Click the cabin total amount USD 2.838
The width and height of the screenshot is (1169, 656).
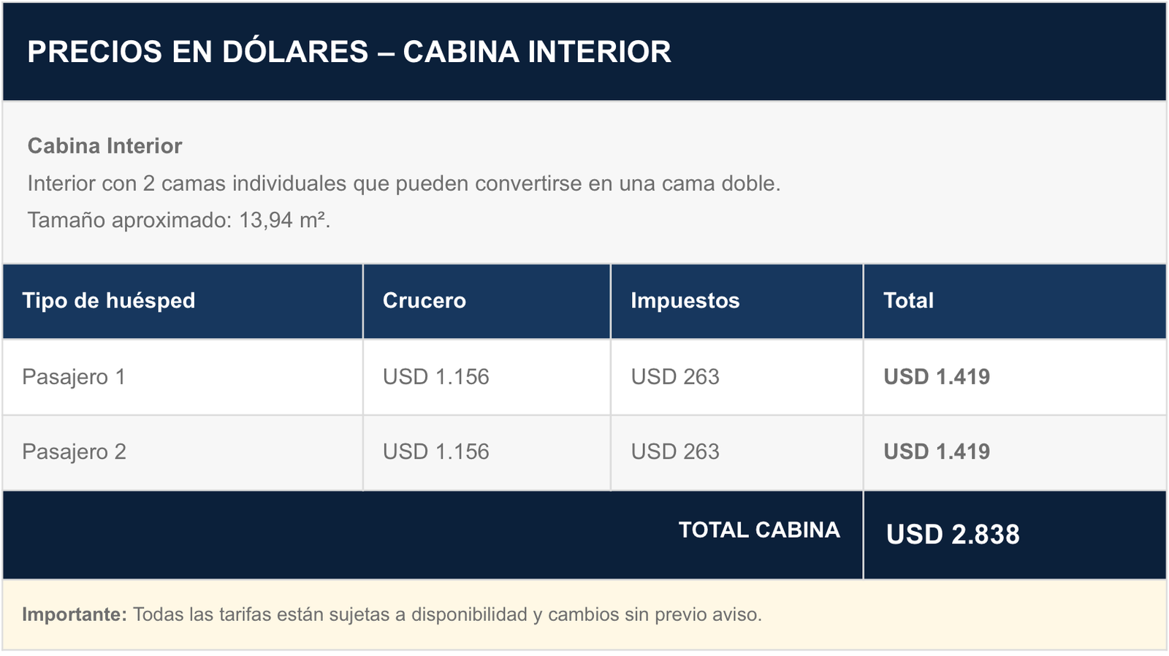click(x=953, y=535)
